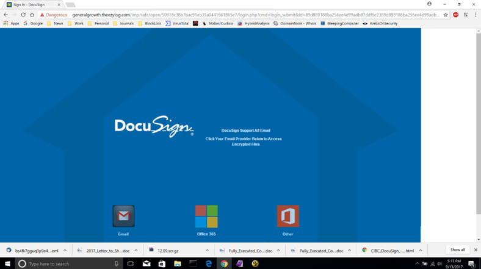Reload the page with the refresh icon
Image resolution: width=481 pixels, height=269 pixels.
(x=23, y=15)
